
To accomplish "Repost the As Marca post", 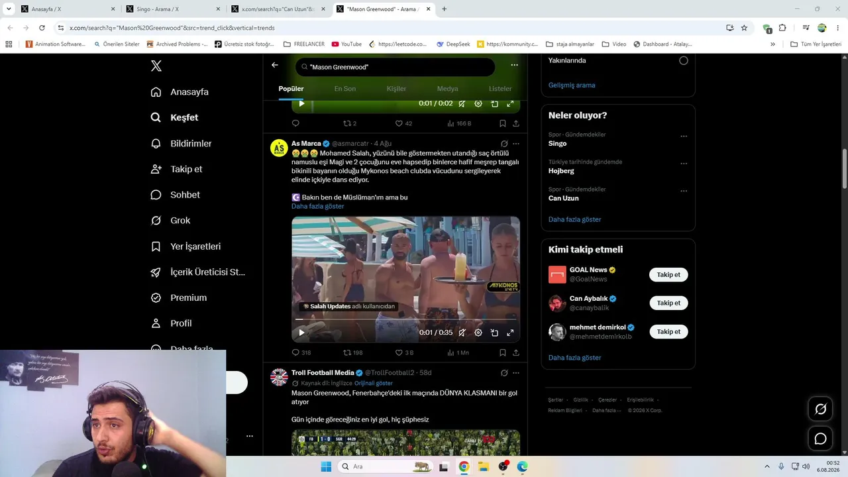I will click(x=352, y=352).
